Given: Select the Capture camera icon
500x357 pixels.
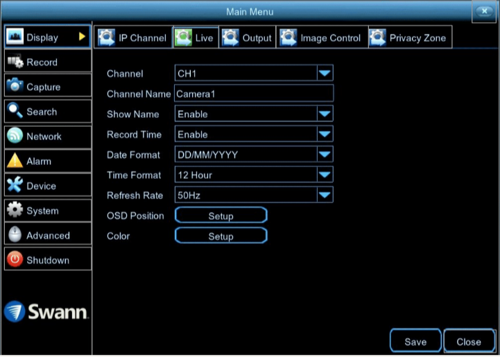Looking at the screenshot, I should [x=15, y=87].
